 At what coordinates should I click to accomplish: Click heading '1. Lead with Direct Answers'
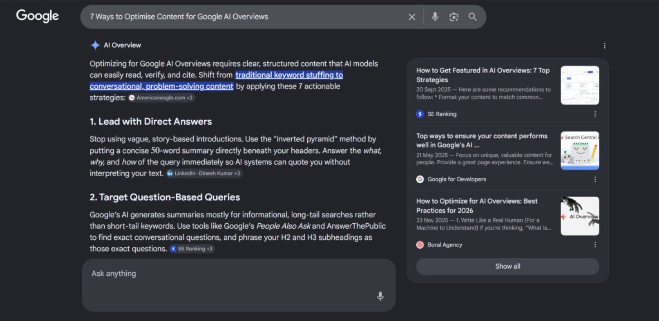tap(151, 122)
